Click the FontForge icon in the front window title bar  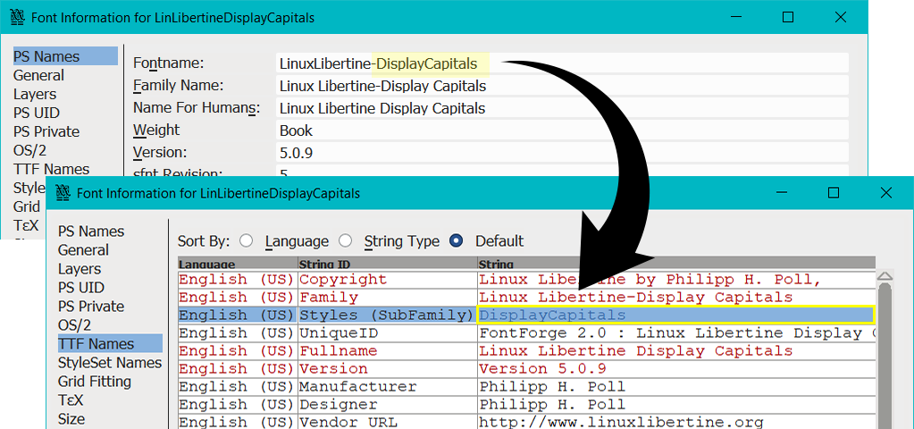[x=62, y=192]
